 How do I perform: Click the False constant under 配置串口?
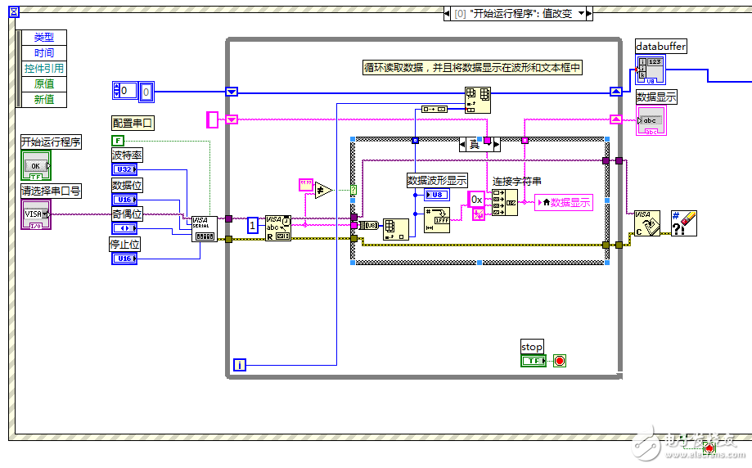[x=118, y=141]
